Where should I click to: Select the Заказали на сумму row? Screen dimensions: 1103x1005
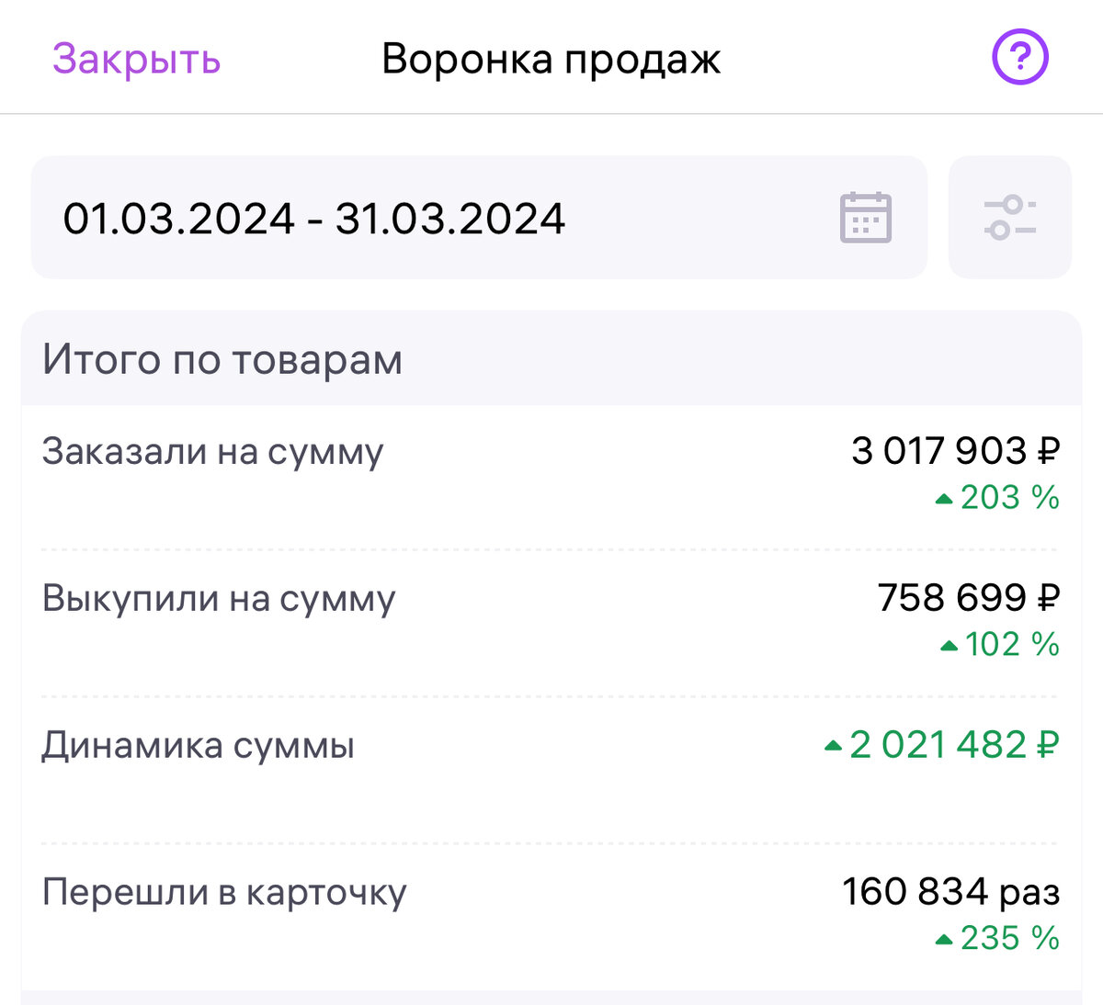coord(551,477)
